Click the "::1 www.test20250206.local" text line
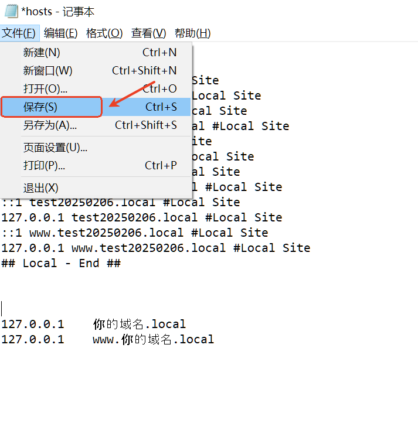 click(x=134, y=233)
